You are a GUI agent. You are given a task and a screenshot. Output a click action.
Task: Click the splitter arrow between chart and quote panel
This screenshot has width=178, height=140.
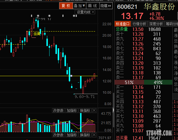113,110
